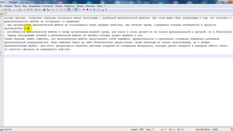Click the Copy toolbar icon

coord(28,10)
